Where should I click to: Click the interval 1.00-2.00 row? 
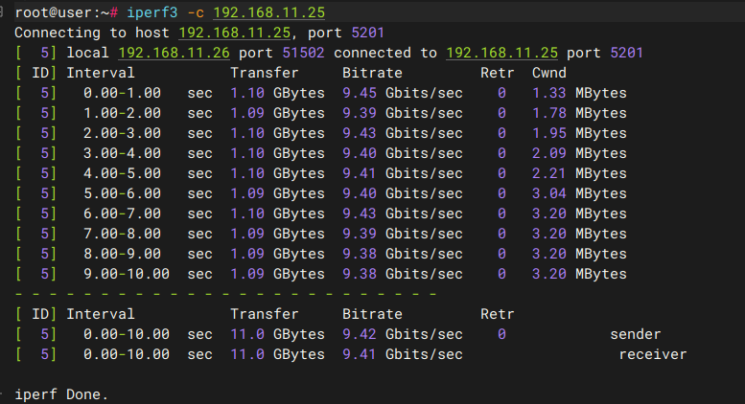pos(320,113)
